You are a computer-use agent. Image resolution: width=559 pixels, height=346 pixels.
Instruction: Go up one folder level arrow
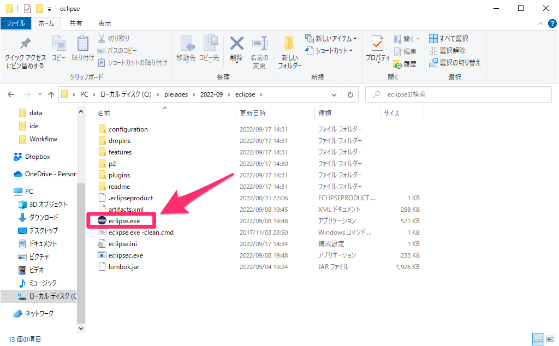51,94
